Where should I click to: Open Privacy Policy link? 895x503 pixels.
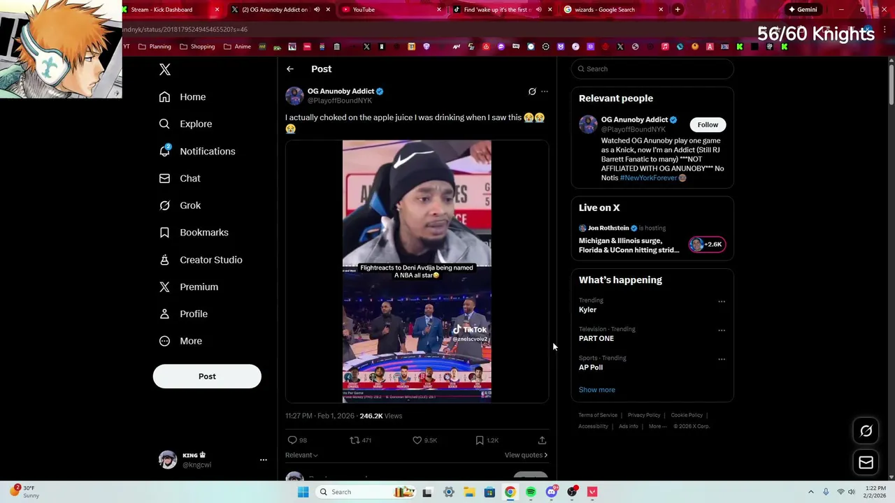pyautogui.click(x=644, y=416)
